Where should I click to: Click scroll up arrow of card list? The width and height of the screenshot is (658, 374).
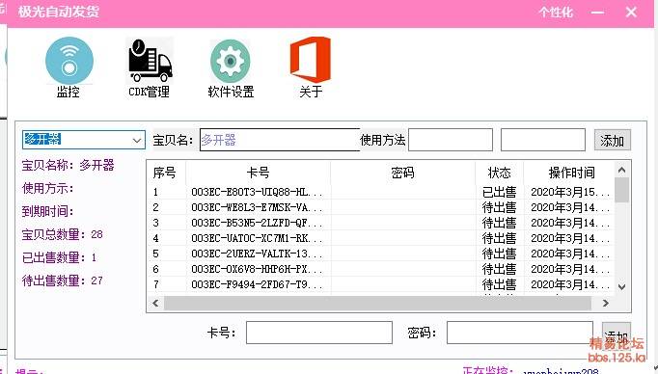[x=622, y=170]
